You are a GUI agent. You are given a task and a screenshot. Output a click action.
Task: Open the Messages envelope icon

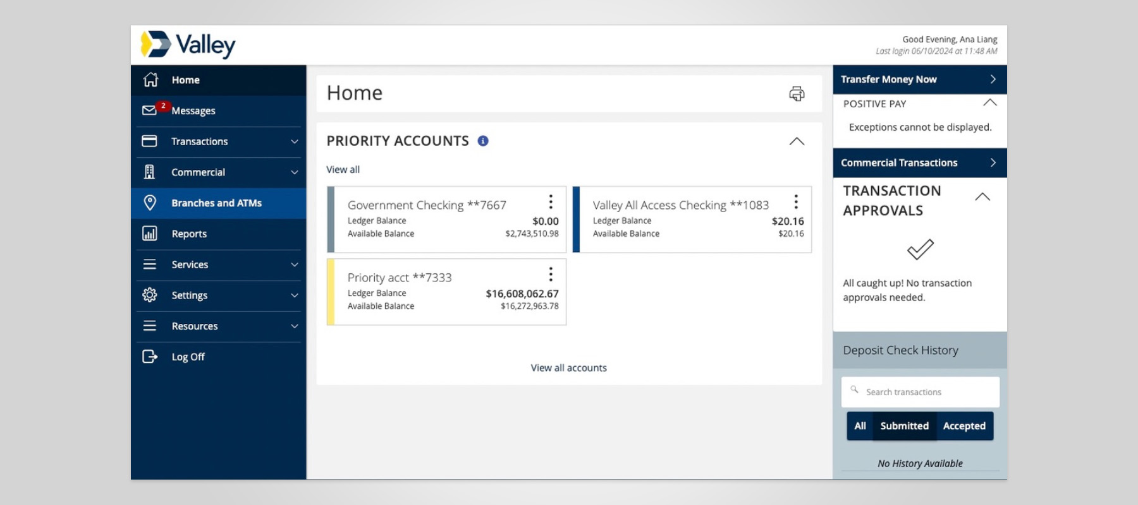pos(149,110)
